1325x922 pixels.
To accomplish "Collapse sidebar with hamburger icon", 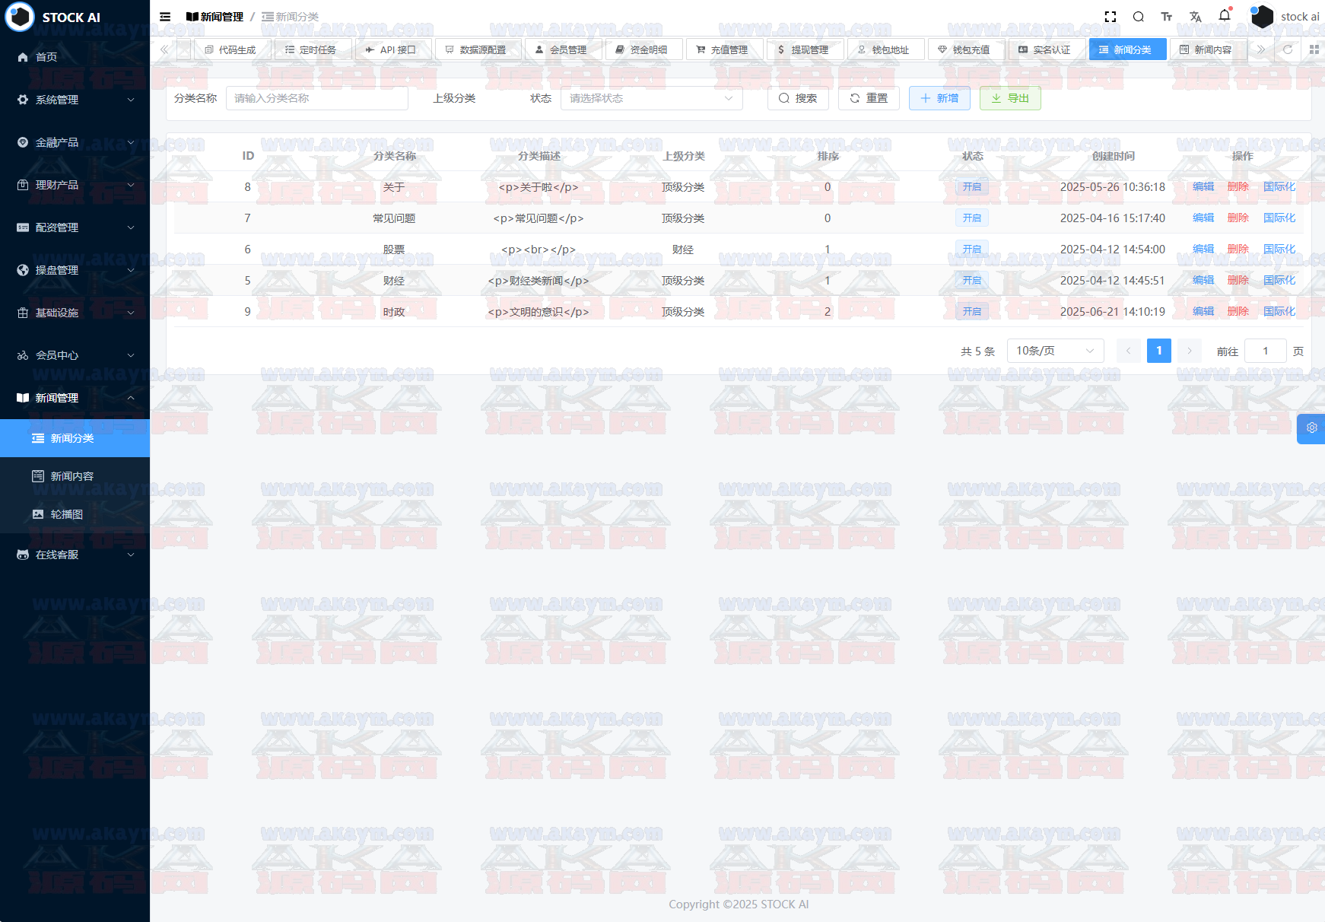I will [165, 17].
